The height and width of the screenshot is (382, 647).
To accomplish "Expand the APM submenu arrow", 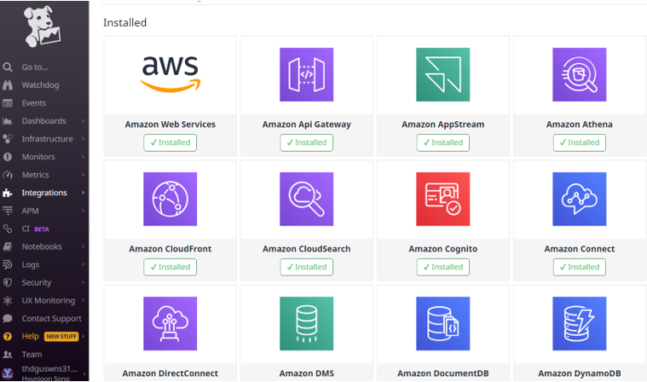I will pyautogui.click(x=84, y=211).
